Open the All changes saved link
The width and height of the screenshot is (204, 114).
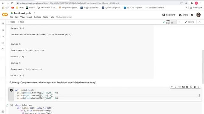point(64,17)
